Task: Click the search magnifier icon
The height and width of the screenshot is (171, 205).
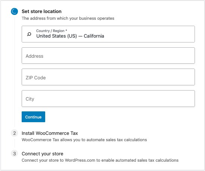Action: point(29,34)
